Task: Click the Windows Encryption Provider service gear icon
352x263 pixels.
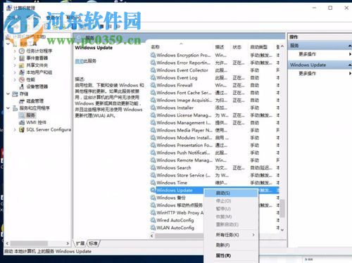Action: coord(153,55)
